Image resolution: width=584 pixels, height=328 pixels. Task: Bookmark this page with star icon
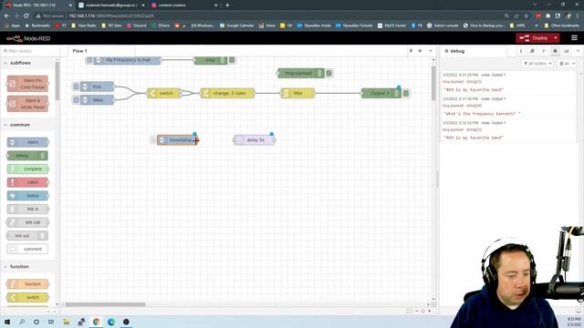(x=526, y=16)
